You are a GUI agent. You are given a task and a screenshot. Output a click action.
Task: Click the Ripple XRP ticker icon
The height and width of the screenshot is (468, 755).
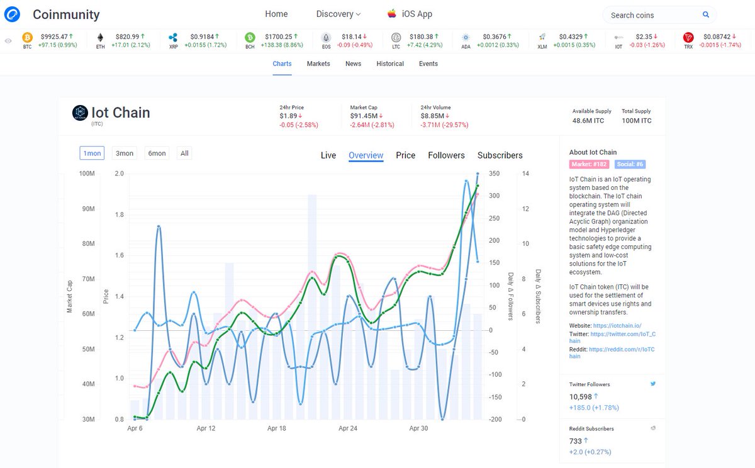click(174, 38)
